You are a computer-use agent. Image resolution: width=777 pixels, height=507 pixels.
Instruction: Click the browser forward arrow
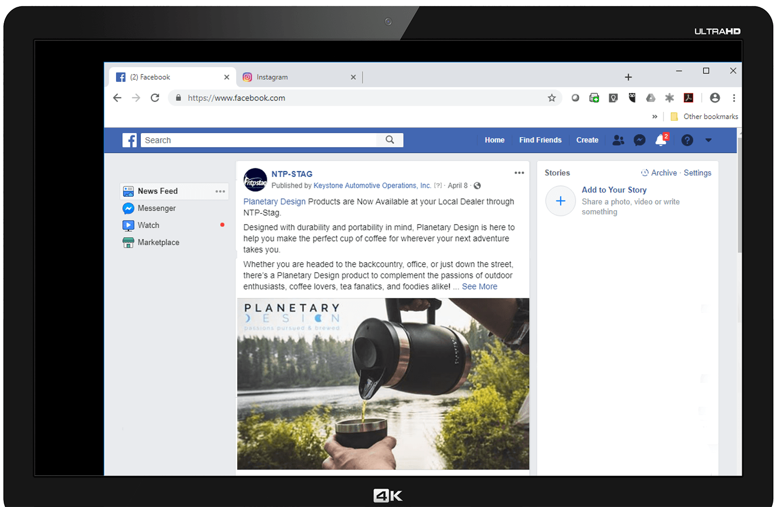click(136, 98)
